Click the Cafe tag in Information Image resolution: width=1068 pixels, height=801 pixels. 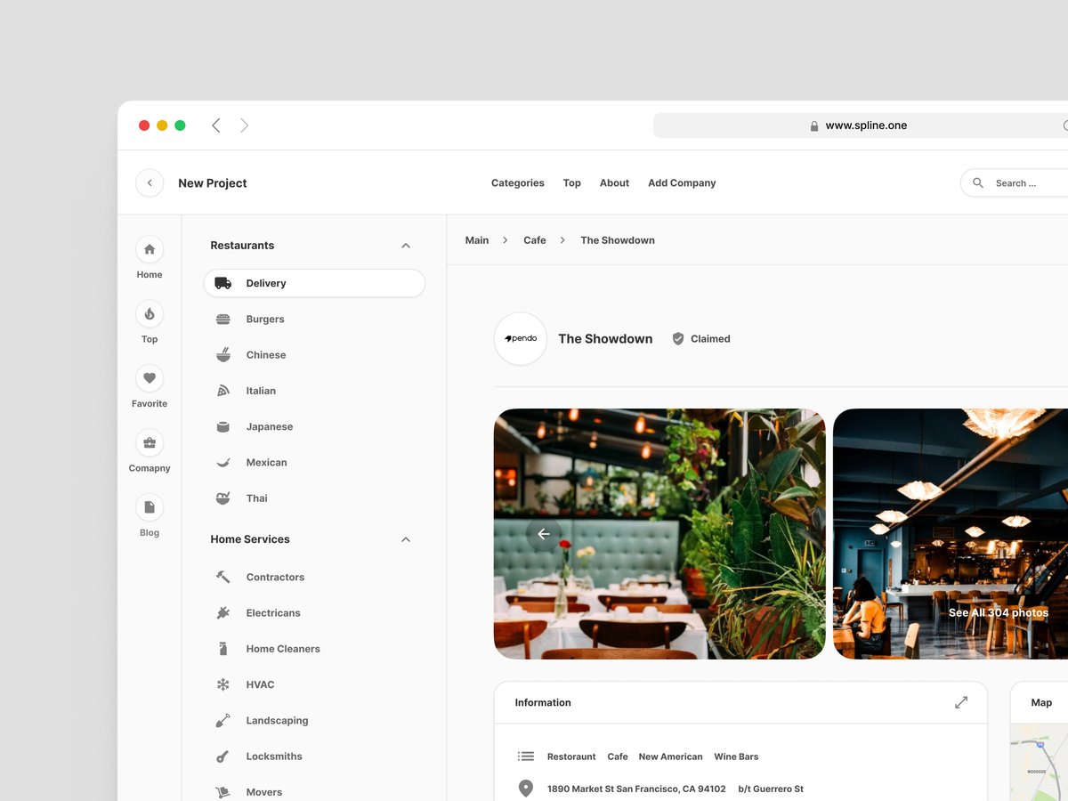click(618, 756)
